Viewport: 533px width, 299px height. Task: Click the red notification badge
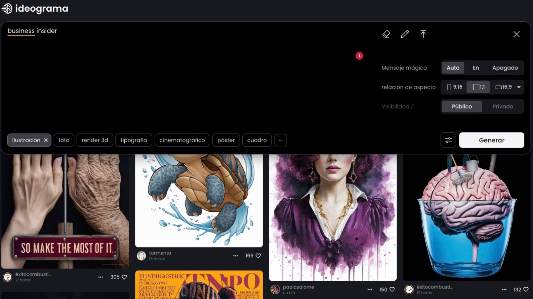[x=360, y=56]
